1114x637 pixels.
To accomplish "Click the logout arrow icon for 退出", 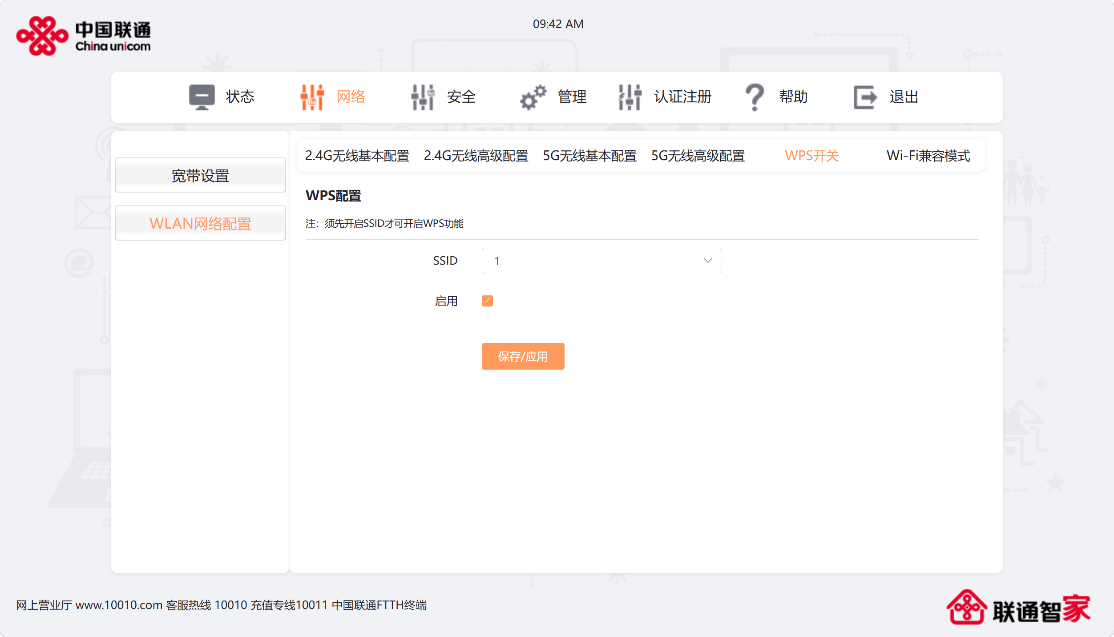I will coord(865,97).
